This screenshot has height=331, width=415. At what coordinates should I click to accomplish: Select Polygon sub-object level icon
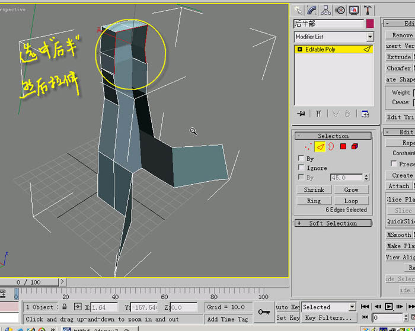(343, 146)
